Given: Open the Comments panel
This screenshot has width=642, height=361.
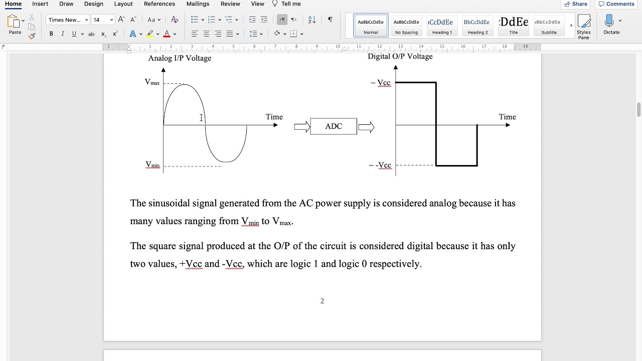Looking at the screenshot, I should [x=616, y=4].
